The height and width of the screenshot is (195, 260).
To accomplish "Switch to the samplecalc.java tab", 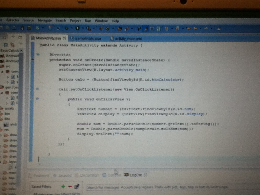I will (86, 38).
